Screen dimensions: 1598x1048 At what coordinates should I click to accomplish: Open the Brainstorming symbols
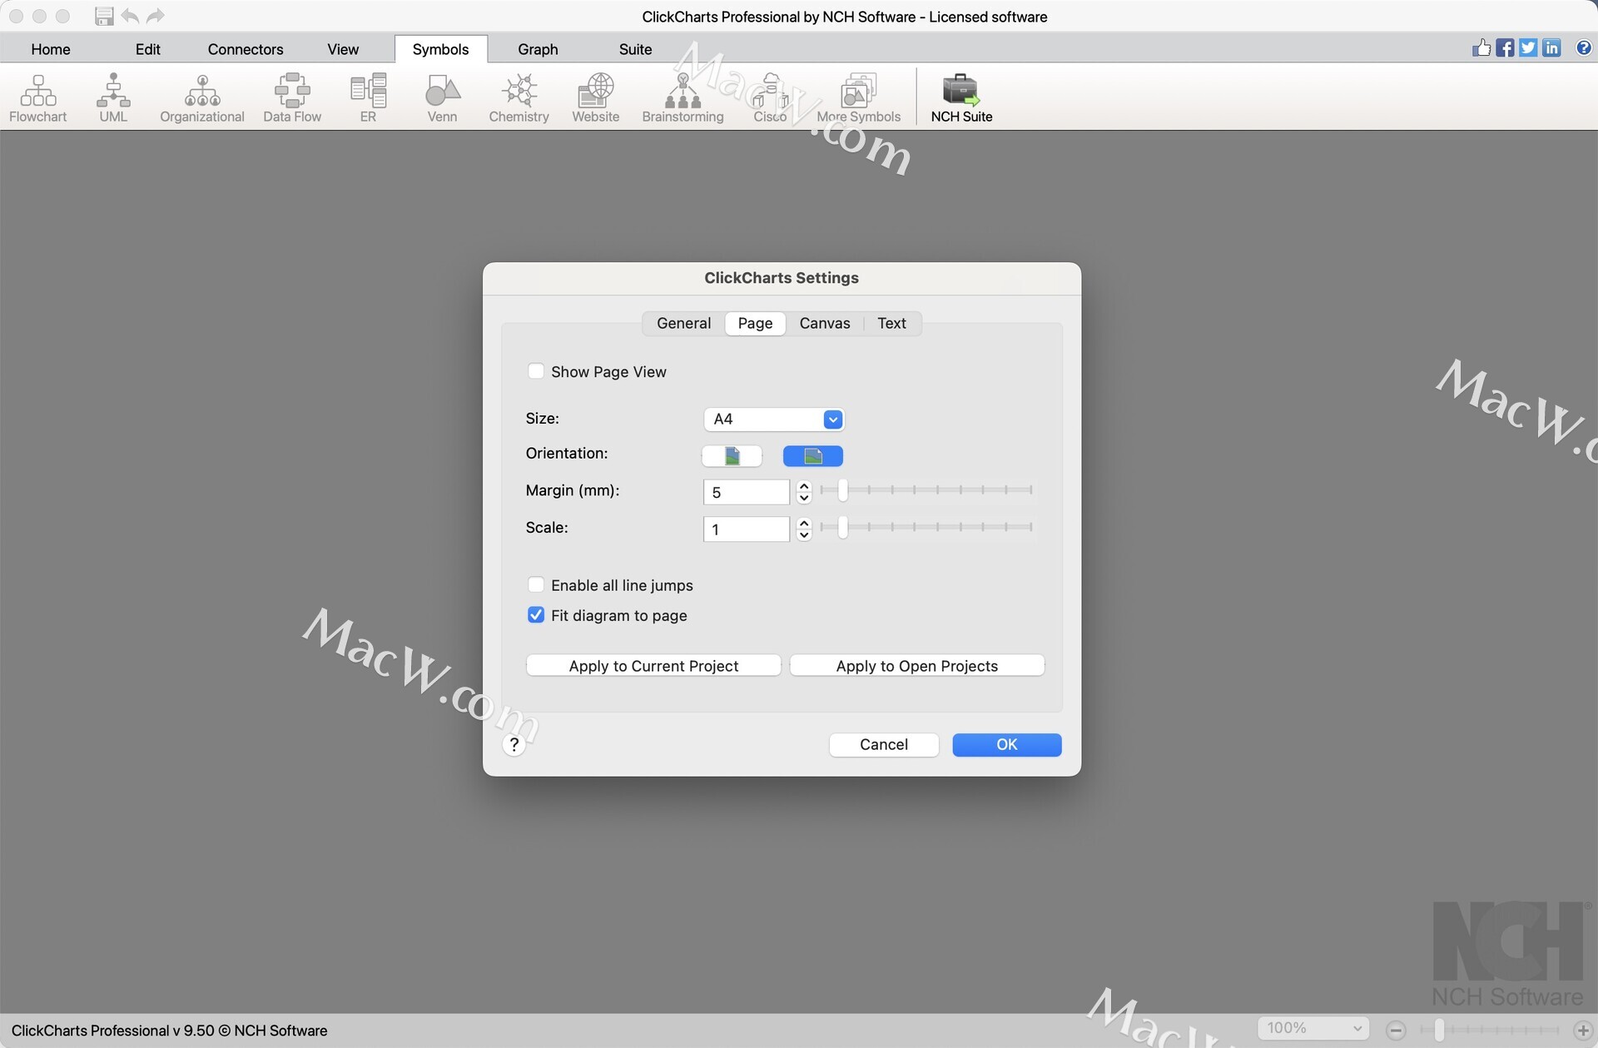(682, 97)
